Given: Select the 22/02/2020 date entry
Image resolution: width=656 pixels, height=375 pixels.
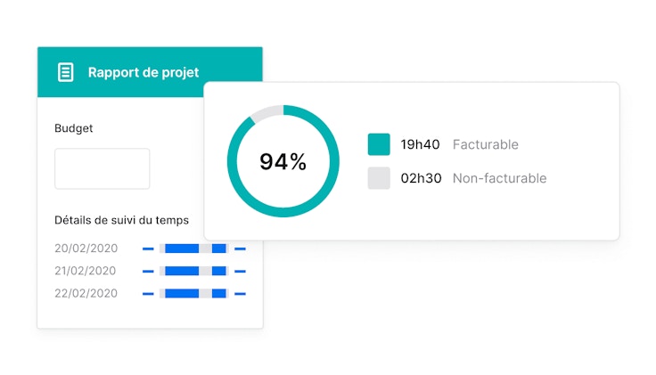Looking at the screenshot, I should [x=86, y=293].
